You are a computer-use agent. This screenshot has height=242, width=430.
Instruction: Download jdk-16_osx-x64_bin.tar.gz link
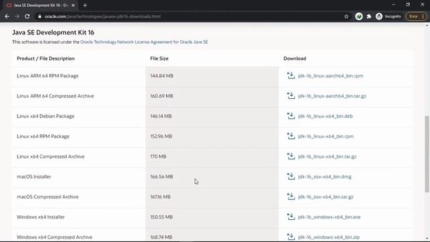[325, 197]
